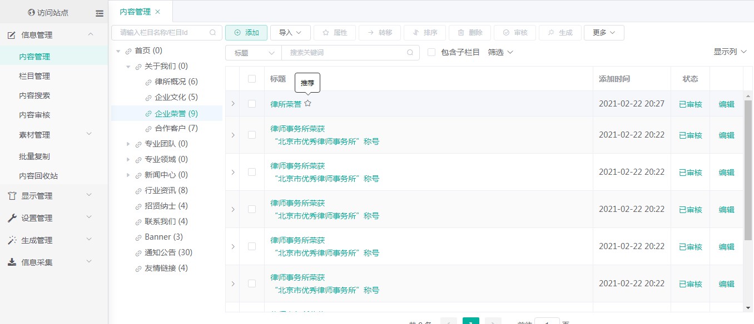This screenshot has width=754, height=324.
Task: Open the 筛选 filter dropdown
Action: click(500, 52)
